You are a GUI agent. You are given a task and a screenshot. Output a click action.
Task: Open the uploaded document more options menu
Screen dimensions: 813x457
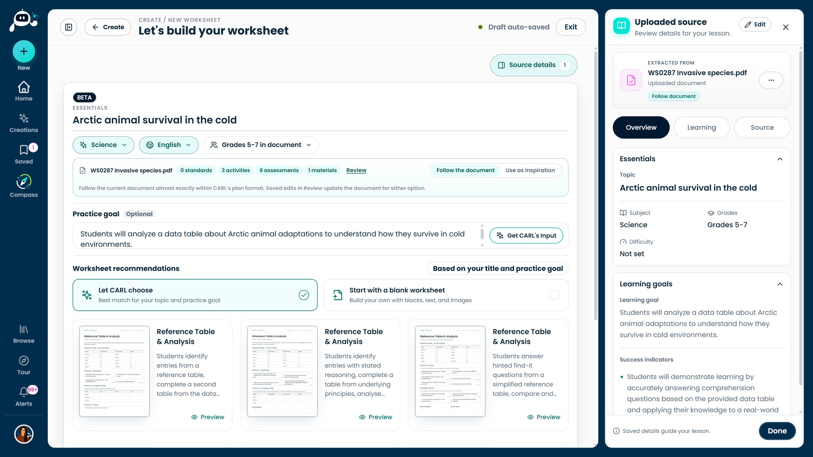[771, 80]
